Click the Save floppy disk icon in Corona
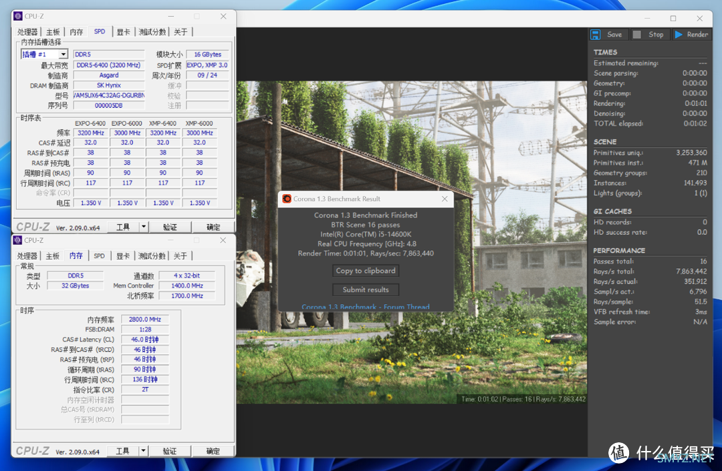This screenshot has width=722, height=471. (596, 35)
